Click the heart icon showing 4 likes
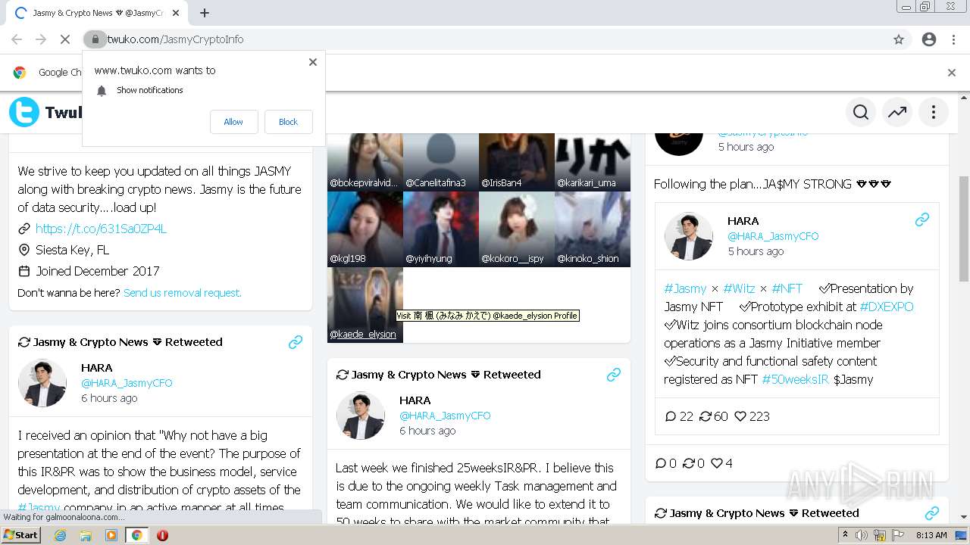 [x=716, y=463]
